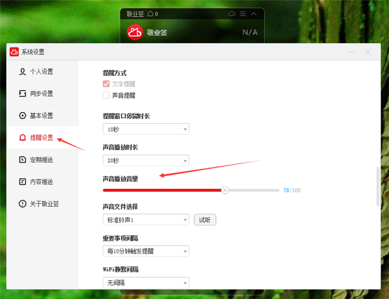The height and width of the screenshot is (299, 389).
Task: Click the 系统设置 window logo icon
Action: [x=14, y=52]
